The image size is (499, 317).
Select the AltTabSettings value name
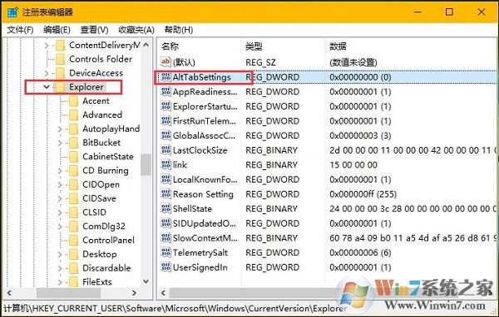[202, 77]
